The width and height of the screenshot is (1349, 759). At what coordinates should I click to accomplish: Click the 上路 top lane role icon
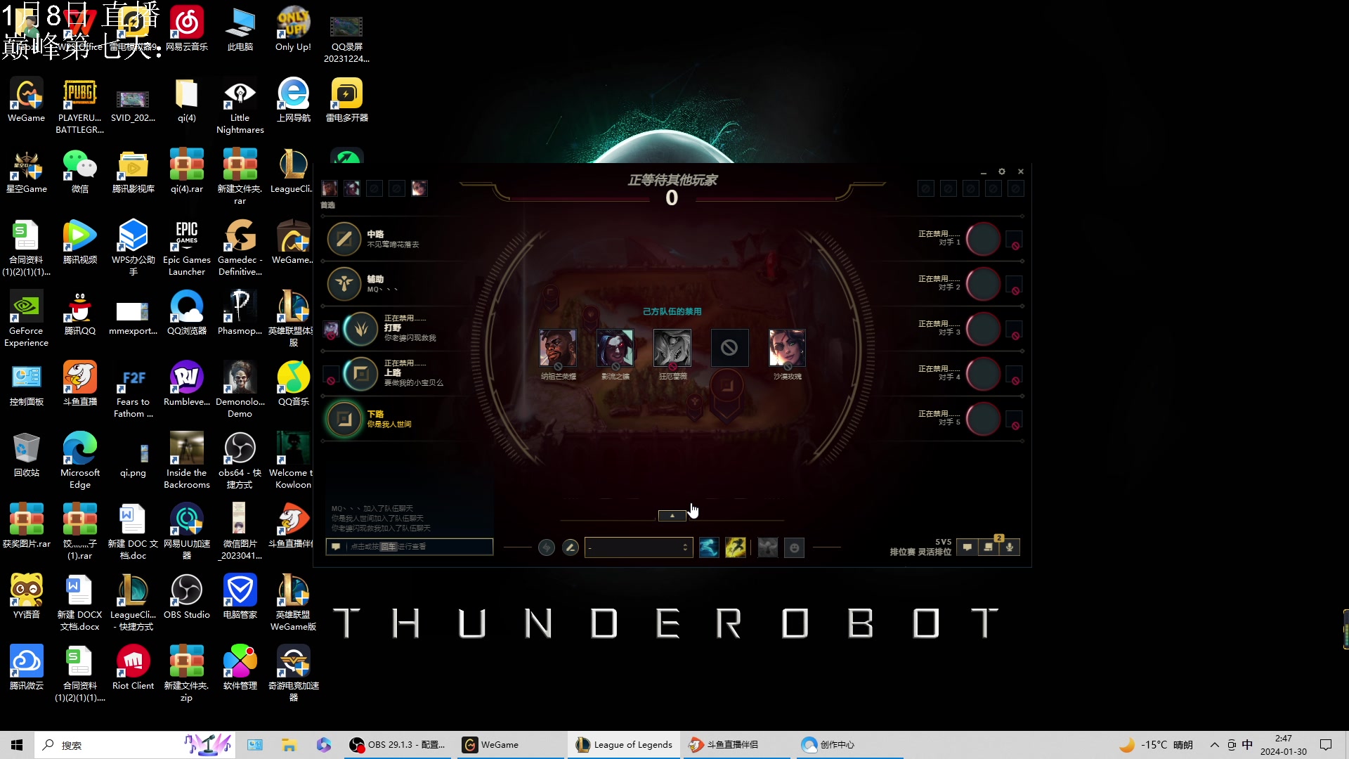pyautogui.click(x=361, y=374)
